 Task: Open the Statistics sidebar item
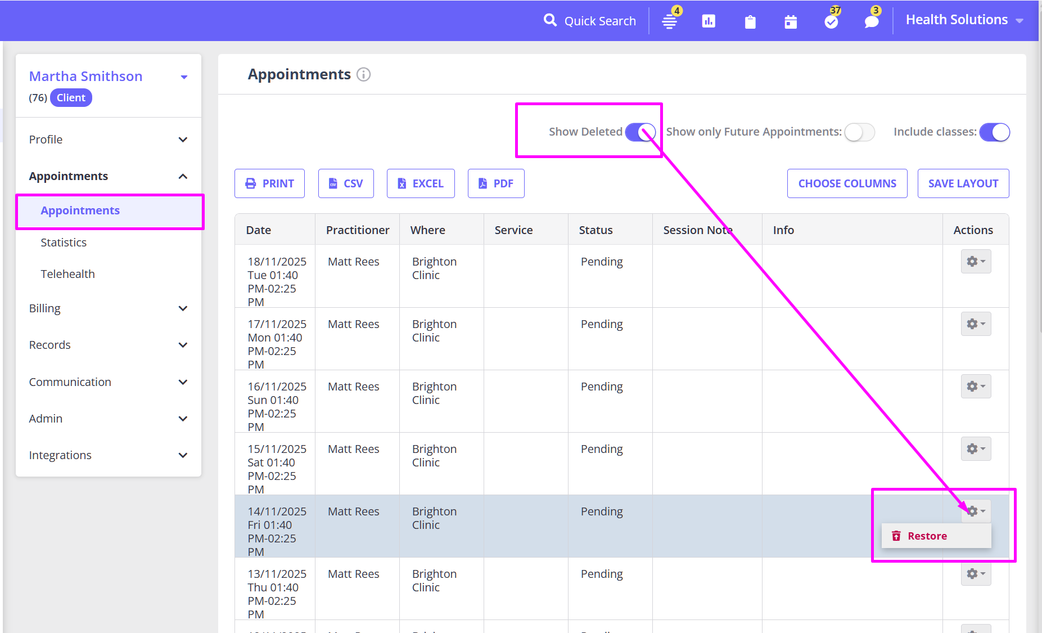(x=64, y=243)
